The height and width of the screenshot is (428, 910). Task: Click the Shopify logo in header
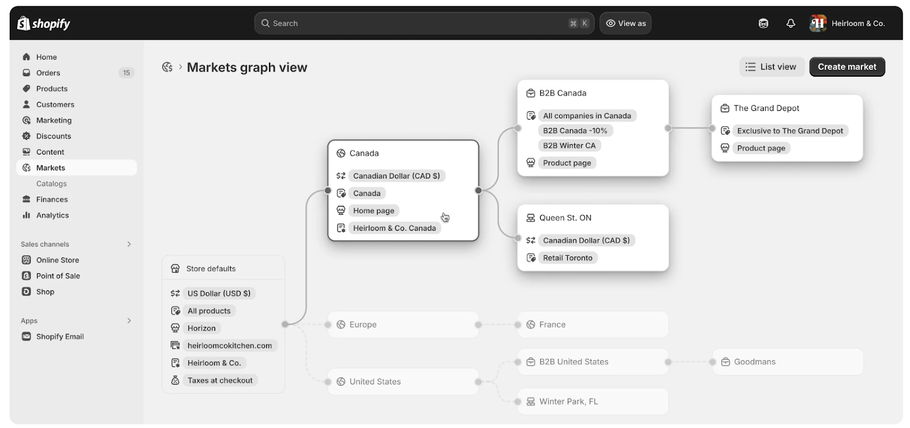pyautogui.click(x=44, y=23)
